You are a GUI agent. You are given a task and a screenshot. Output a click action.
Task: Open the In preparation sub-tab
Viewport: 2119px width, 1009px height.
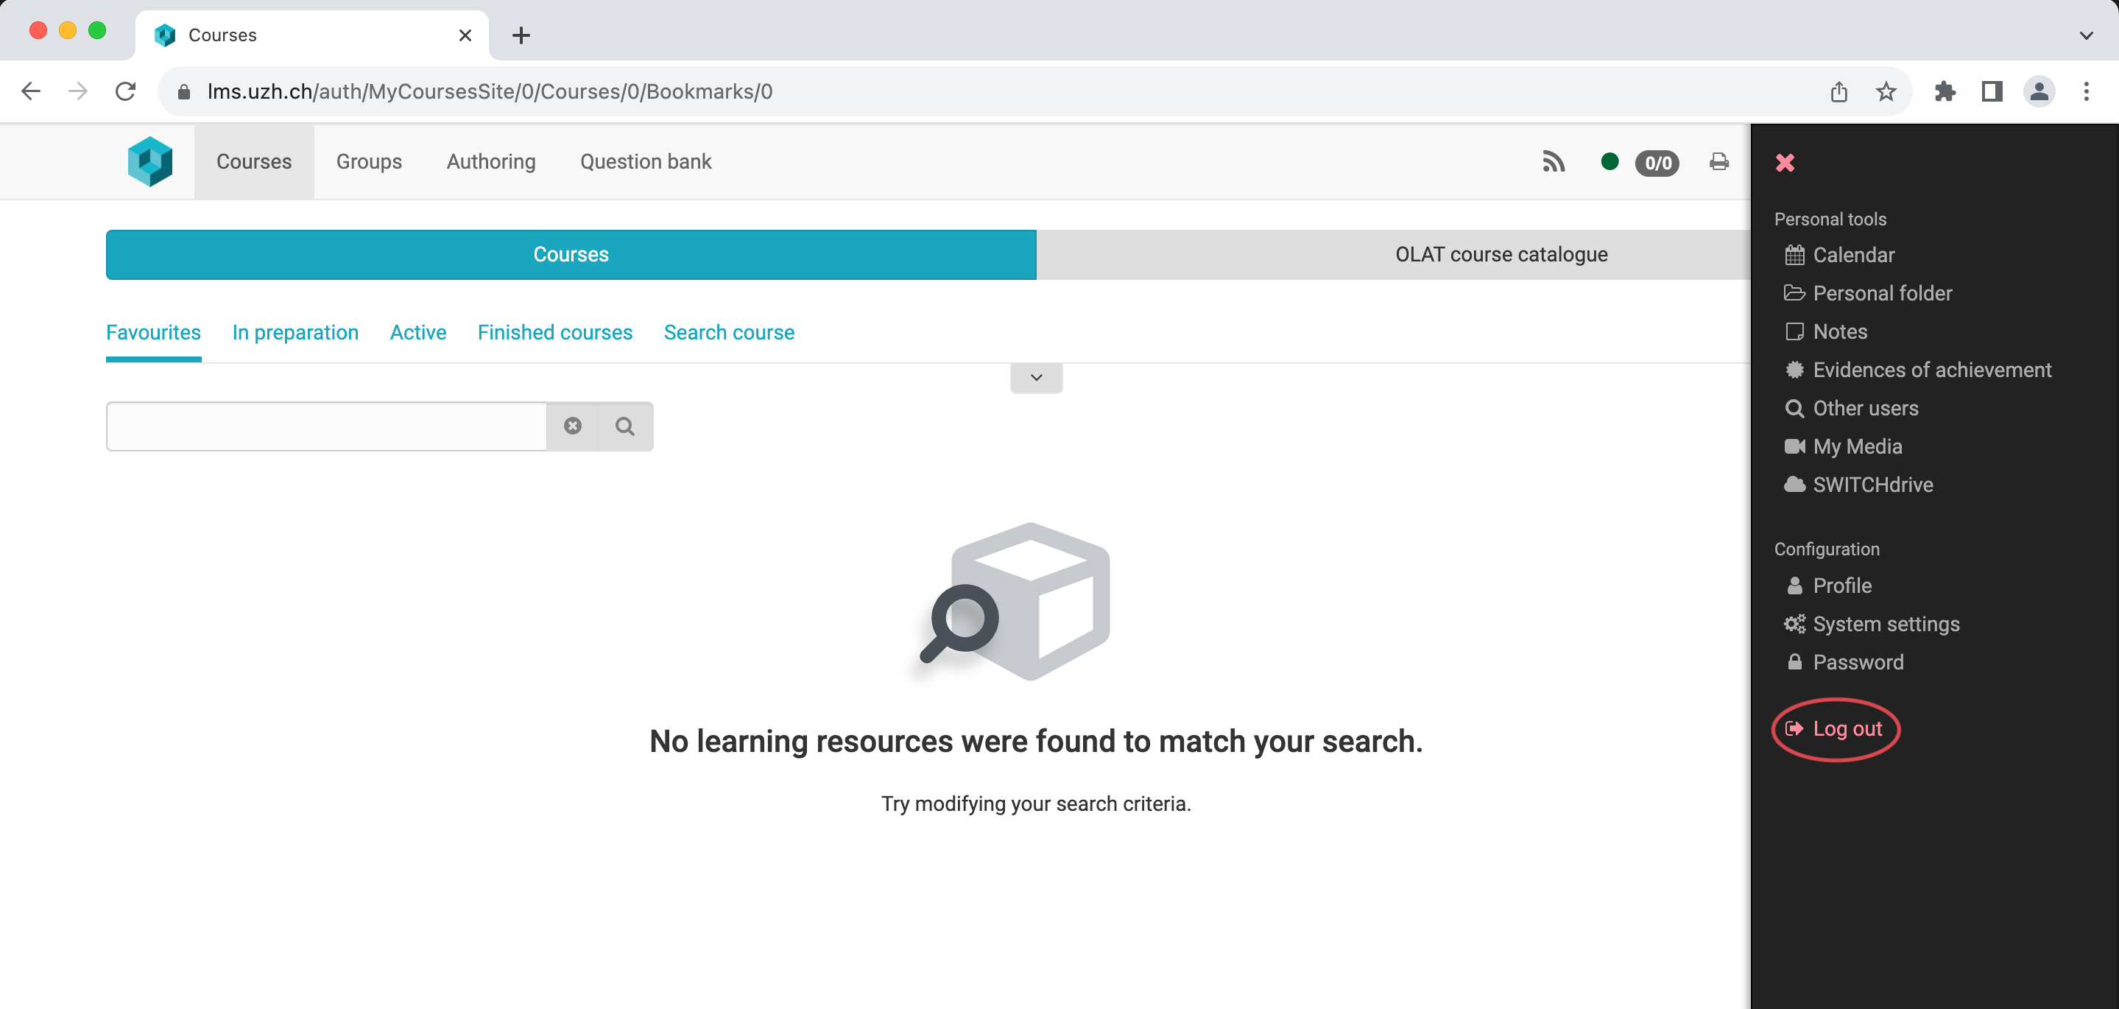(x=295, y=332)
